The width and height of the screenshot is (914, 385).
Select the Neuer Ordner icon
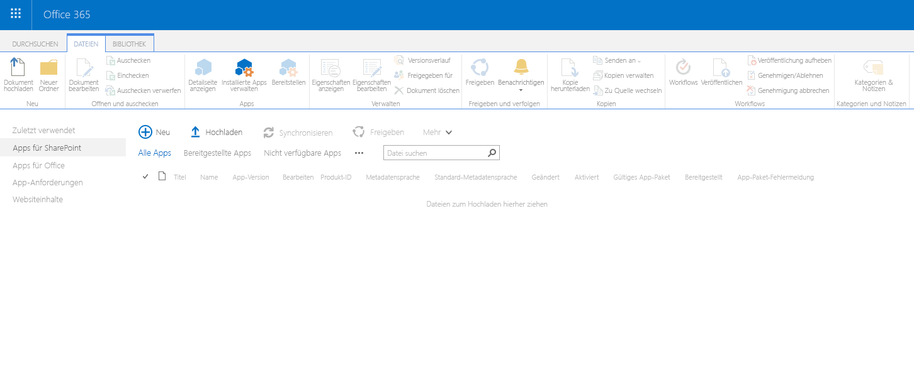click(x=48, y=73)
